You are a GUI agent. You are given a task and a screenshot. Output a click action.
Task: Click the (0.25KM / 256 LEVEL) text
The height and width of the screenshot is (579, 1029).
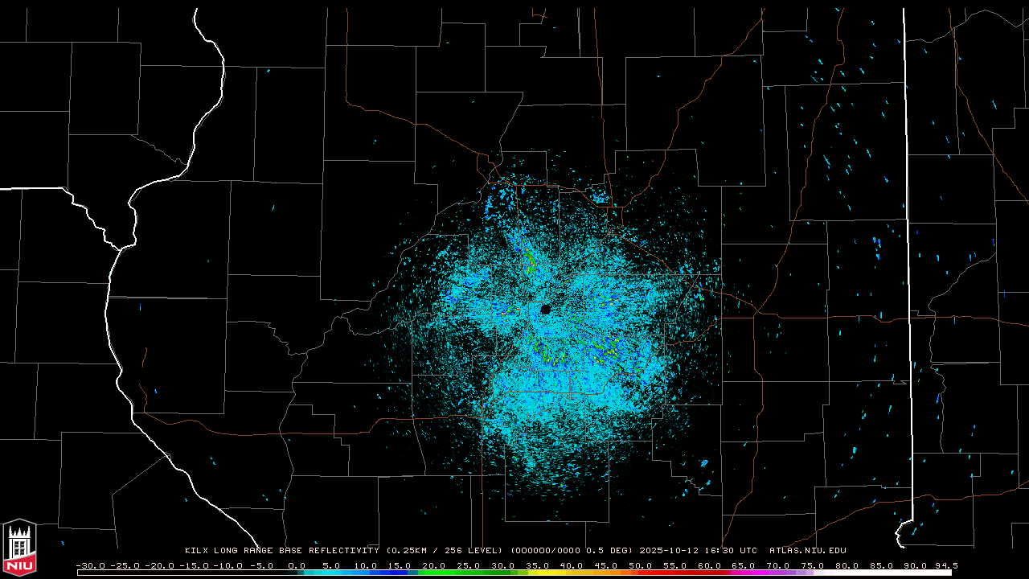(445, 551)
